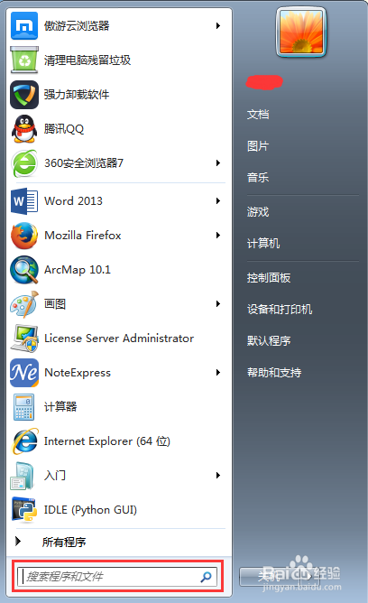Click the 强力卸载软件 label
The image size is (368, 603).
point(77,95)
